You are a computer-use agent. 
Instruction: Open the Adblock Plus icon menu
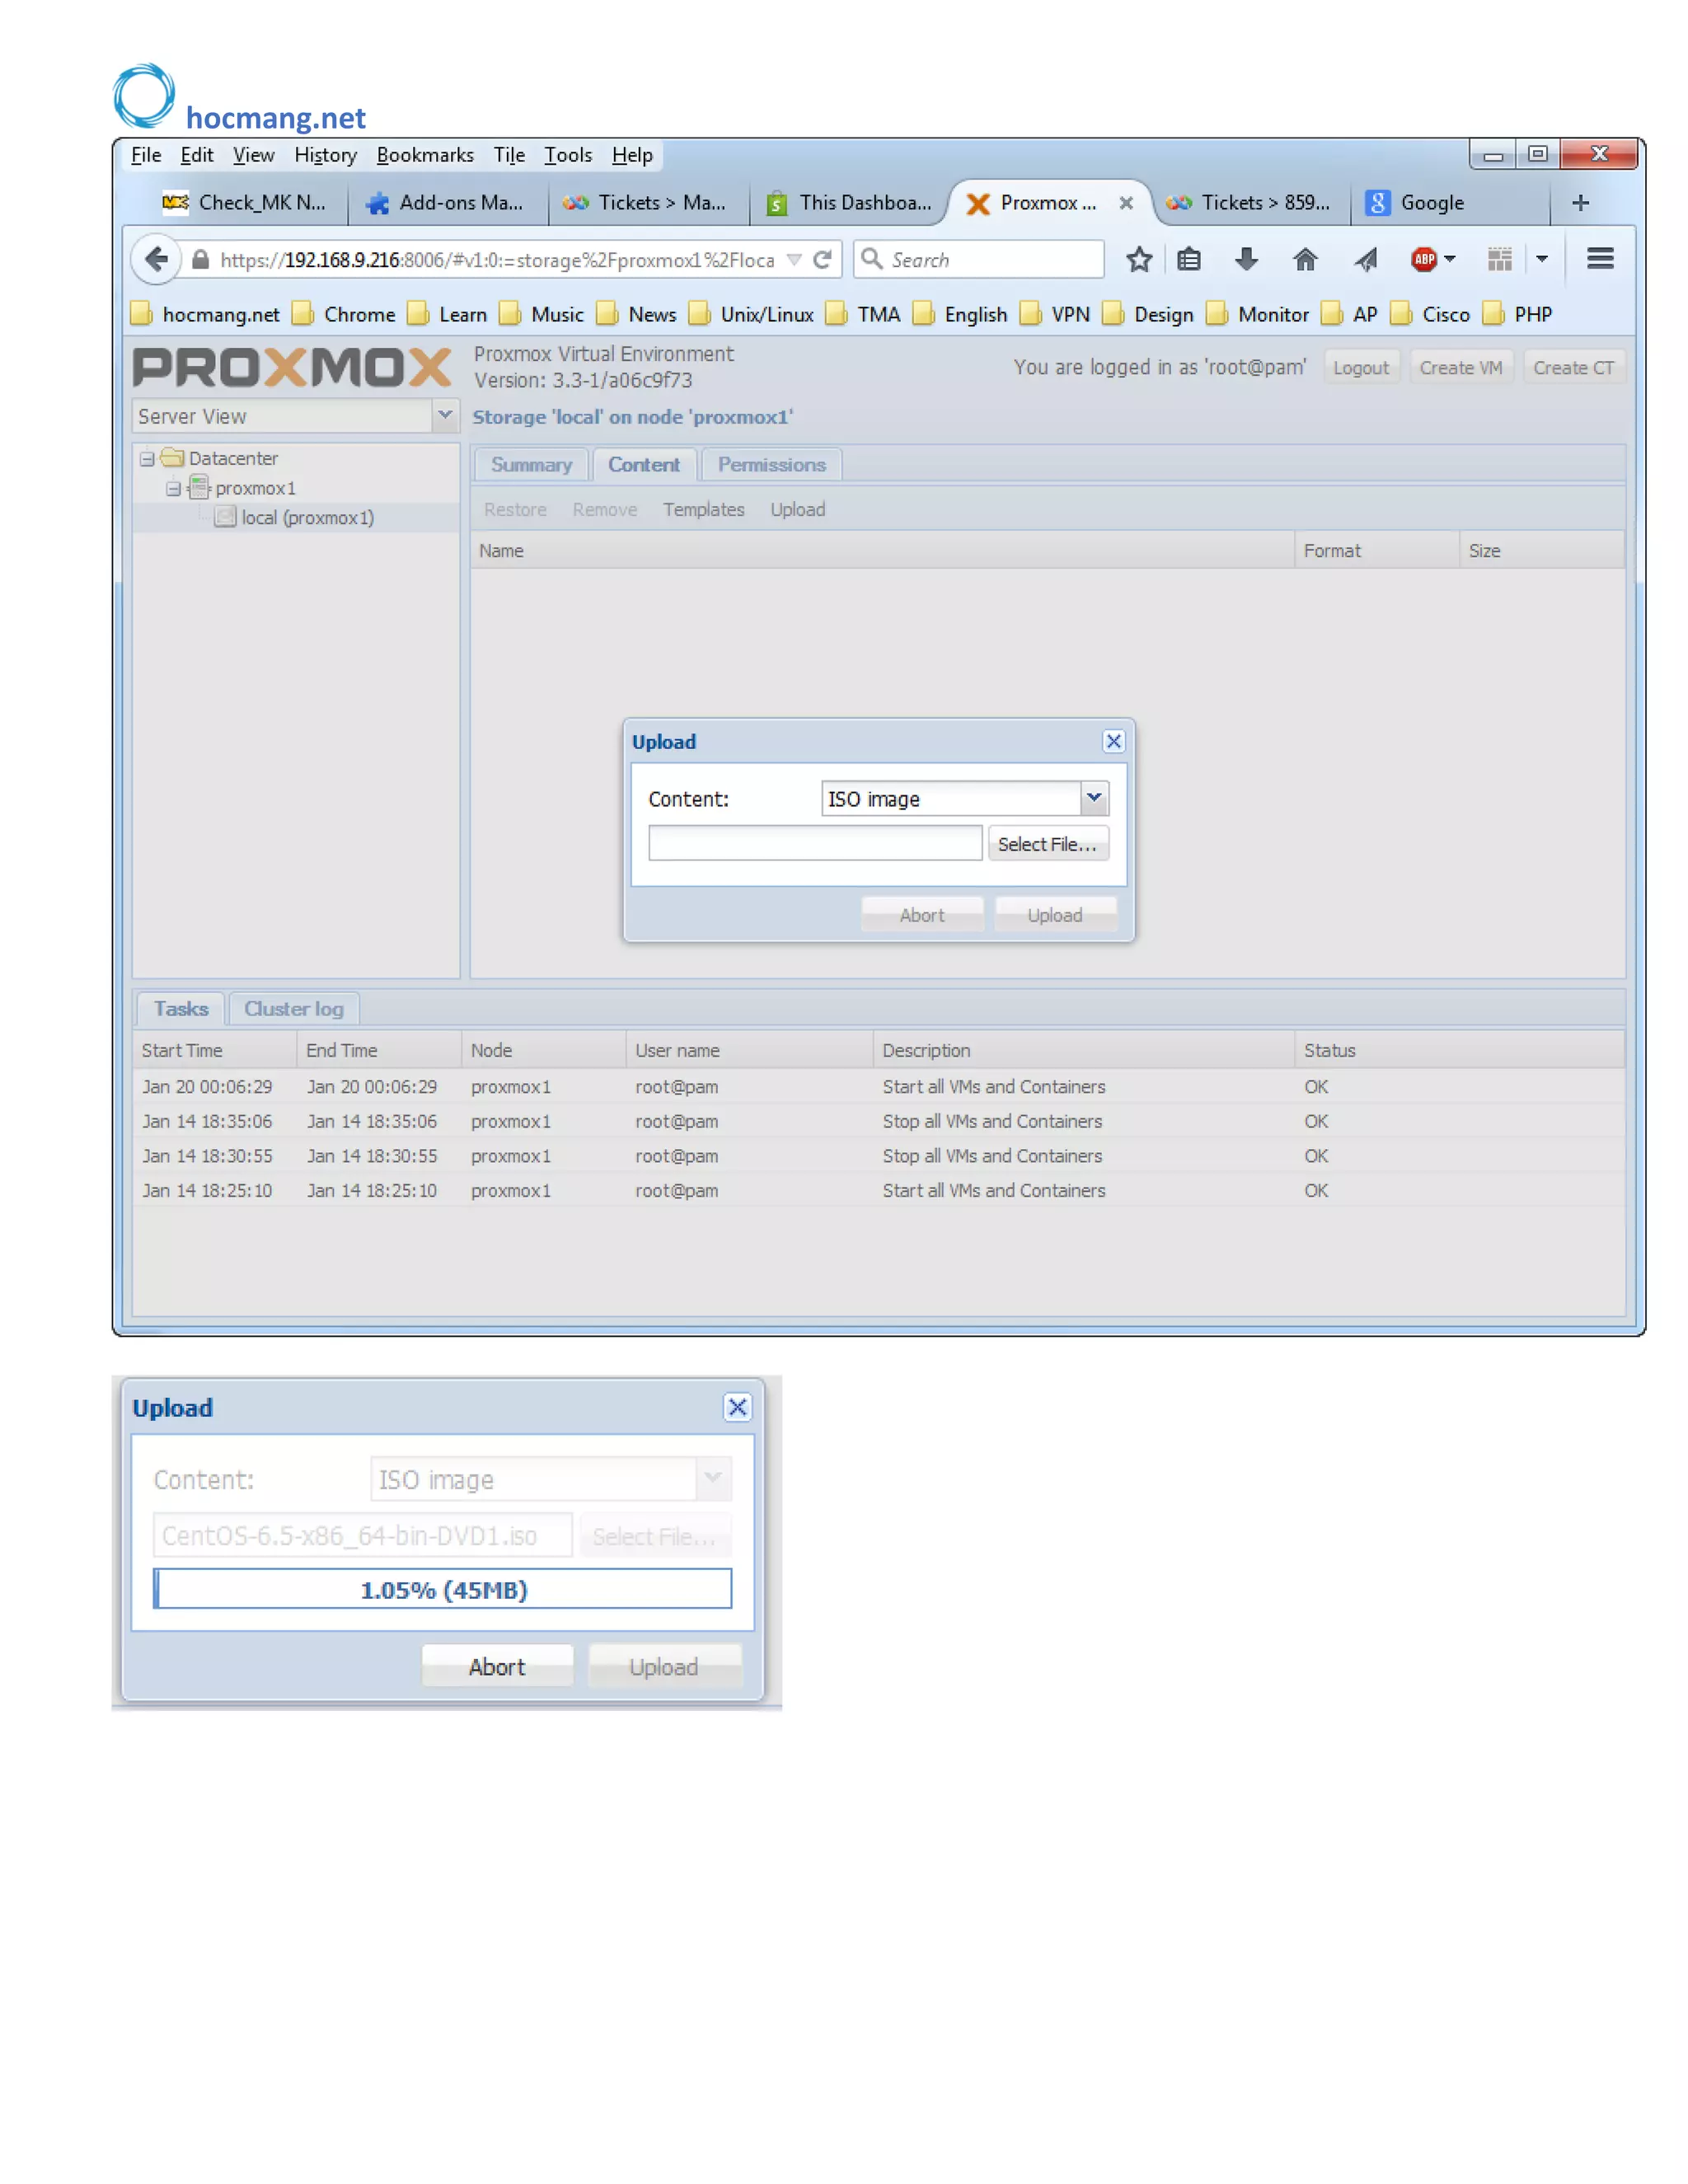tap(1425, 260)
